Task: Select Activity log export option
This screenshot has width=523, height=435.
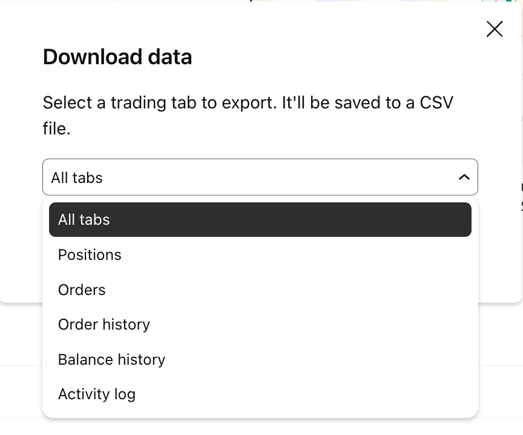Action: pyautogui.click(x=260, y=394)
